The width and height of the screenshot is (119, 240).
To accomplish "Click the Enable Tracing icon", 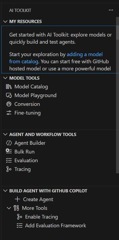I will (19, 217).
